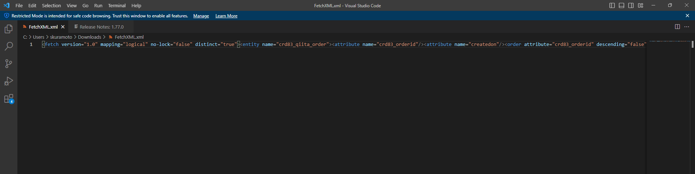This screenshot has width=695, height=174.
Task: Open the Go menu
Action: [x=85, y=5]
